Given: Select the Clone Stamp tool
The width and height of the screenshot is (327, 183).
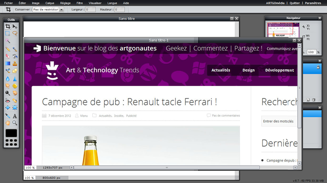Looking at the screenshot, I should (x=15, y=63).
